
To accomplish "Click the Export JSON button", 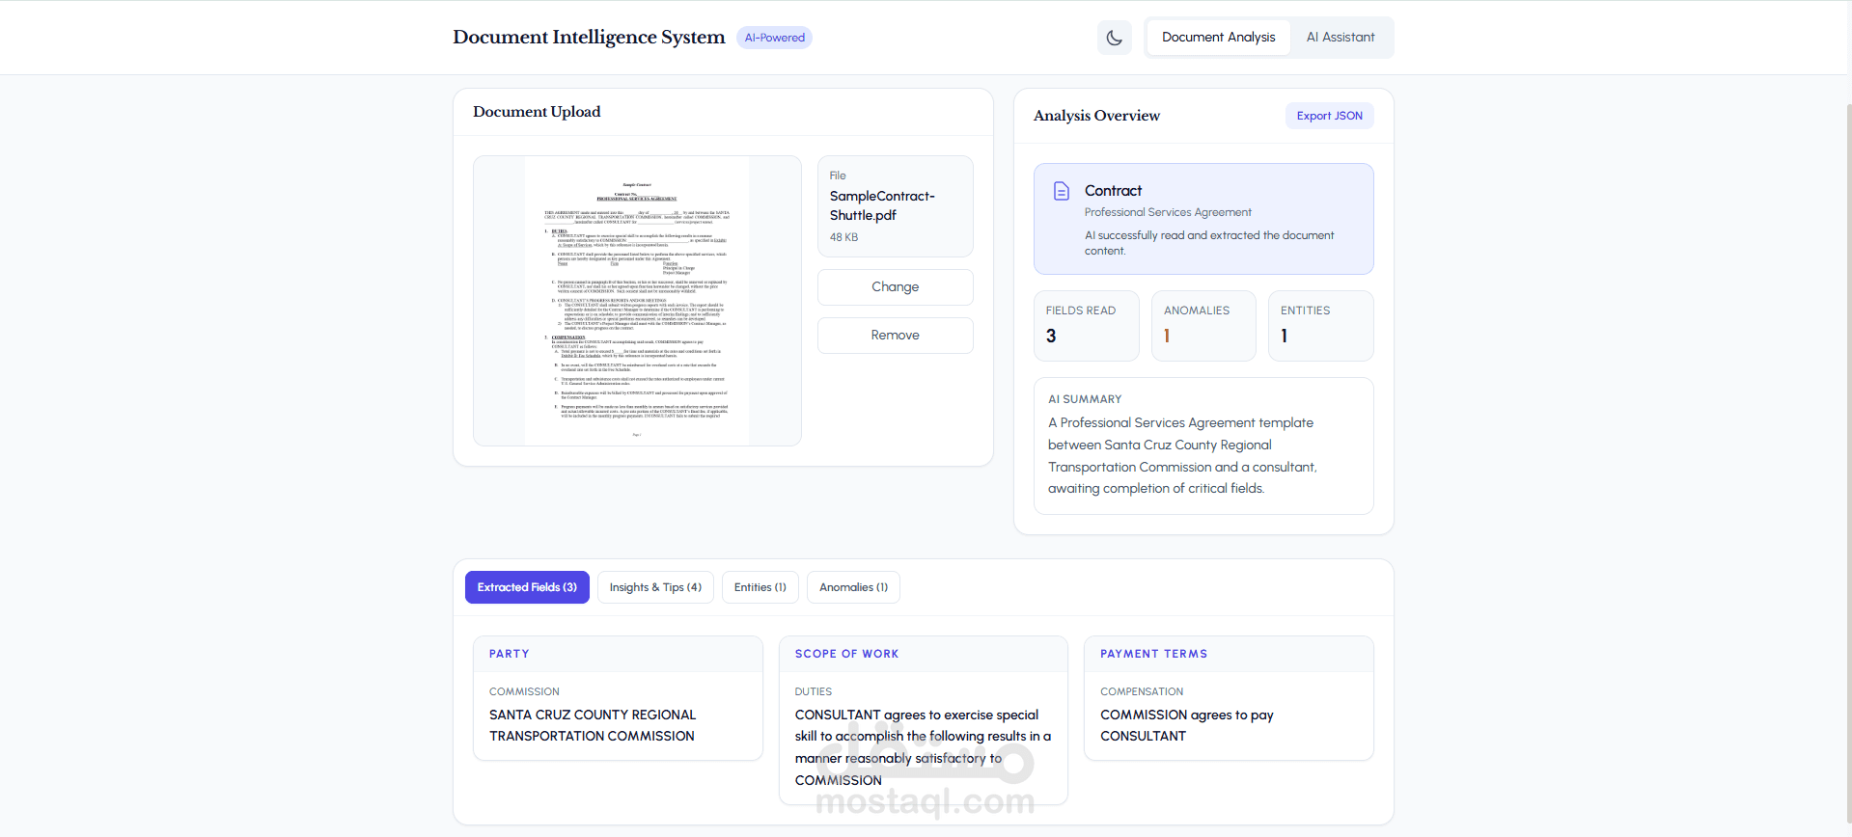I will point(1329,116).
